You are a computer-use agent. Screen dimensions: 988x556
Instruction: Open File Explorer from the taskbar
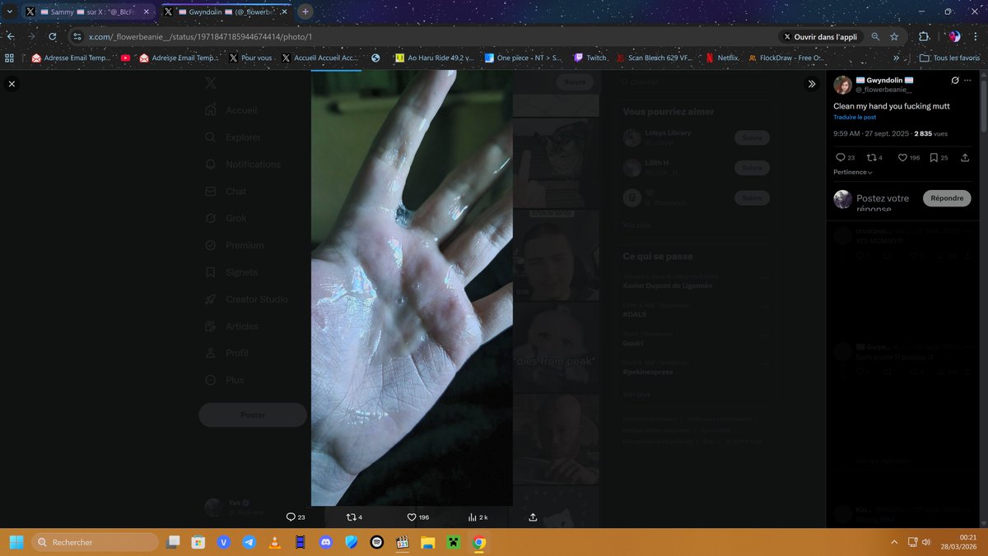coord(428,542)
